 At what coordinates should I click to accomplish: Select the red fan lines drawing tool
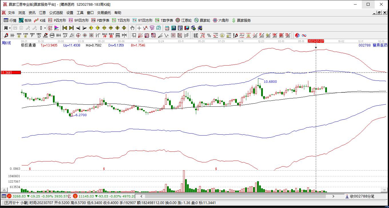point(140,35)
